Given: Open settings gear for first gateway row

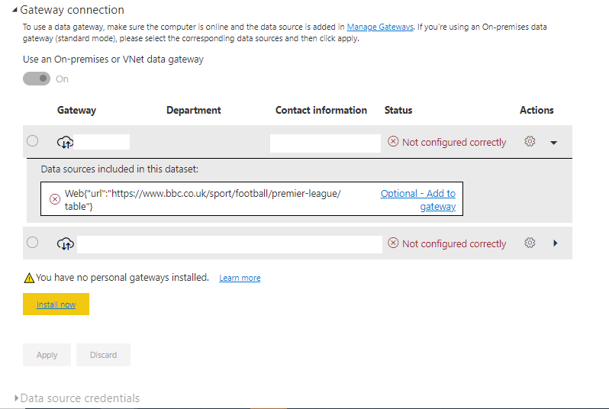Looking at the screenshot, I should [530, 141].
